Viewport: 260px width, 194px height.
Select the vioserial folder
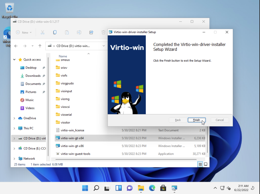pos(66,114)
